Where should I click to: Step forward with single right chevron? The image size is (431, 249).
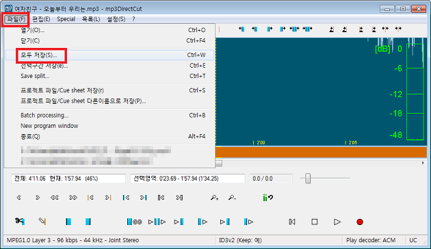38,197
